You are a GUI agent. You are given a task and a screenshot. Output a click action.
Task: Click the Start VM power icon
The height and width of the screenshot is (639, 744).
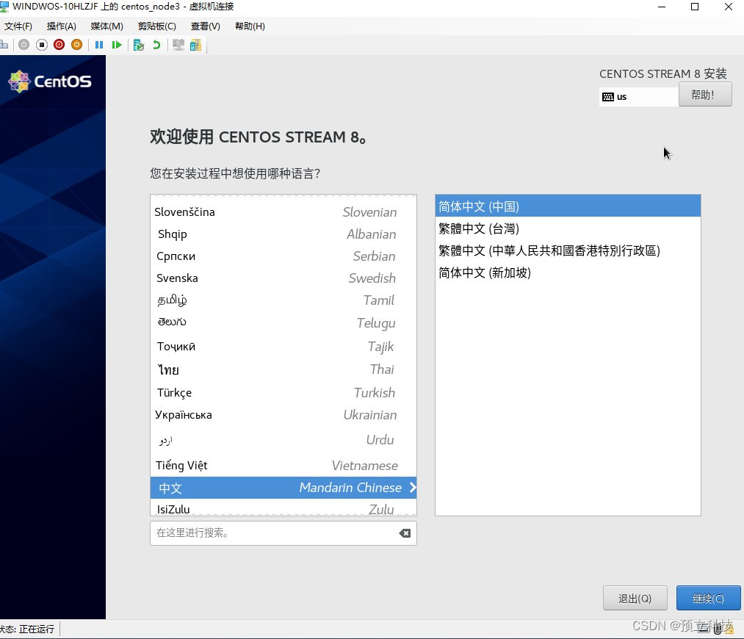click(23, 45)
